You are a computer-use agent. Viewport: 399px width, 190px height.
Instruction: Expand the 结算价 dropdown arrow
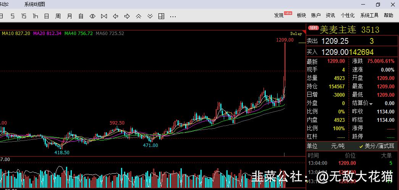coord(371,104)
